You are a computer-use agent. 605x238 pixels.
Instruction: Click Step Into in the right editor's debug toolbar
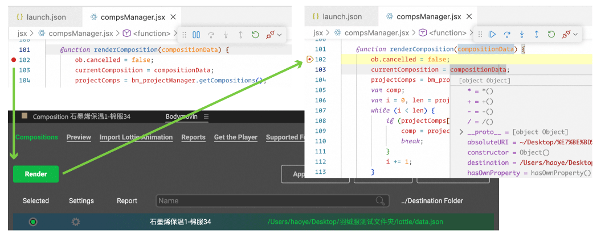[522, 34]
